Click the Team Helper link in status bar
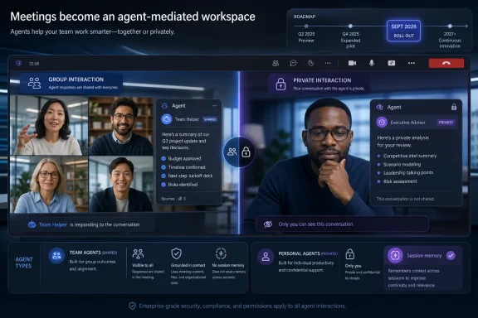The width and height of the screenshot is (478, 318). (53, 224)
